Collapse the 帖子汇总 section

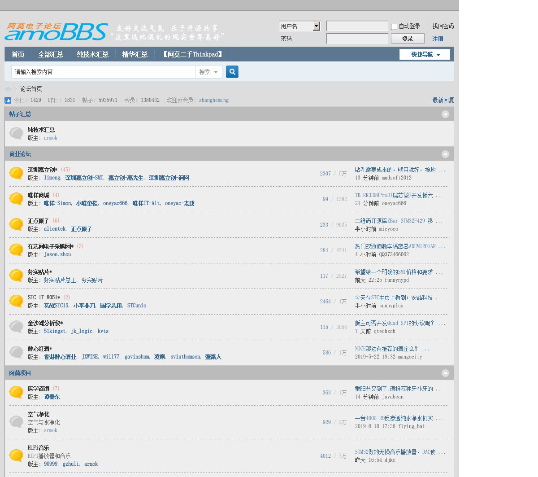tap(445, 114)
